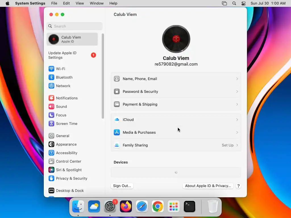Open Finder from the Dock
This screenshot has height=218, width=291.
(78, 206)
